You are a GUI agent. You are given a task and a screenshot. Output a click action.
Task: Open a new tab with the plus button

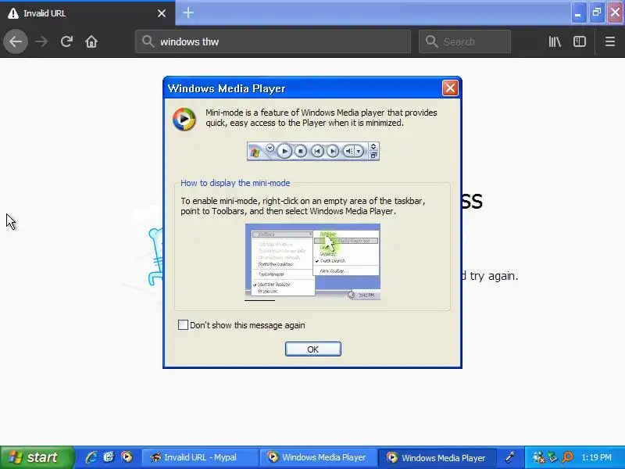pyautogui.click(x=188, y=13)
